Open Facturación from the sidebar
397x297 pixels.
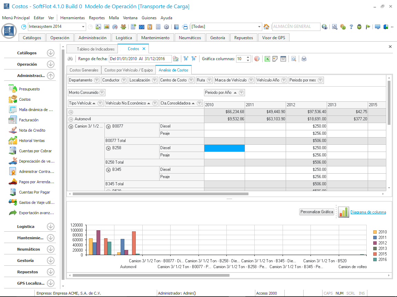29,120
